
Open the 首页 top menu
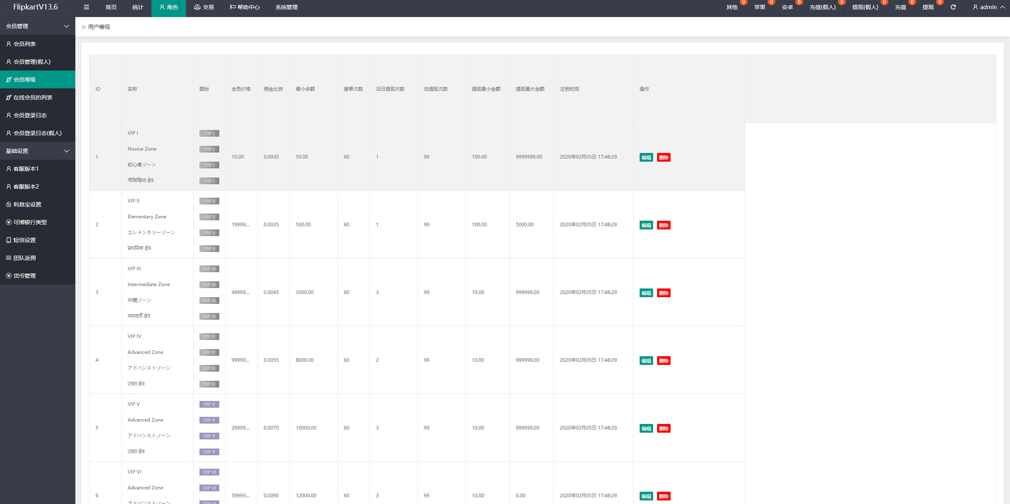click(x=111, y=7)
